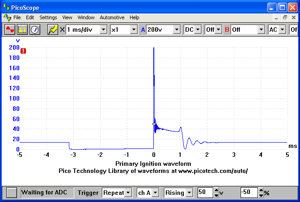
Task: Open the Automotive menu
Action: (x=112, y=17)
